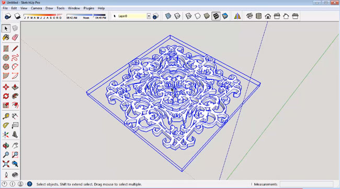Viewport: 340px width, 189px height.
Task: Select the Follow Me tool
Action: (15, 96)
